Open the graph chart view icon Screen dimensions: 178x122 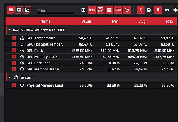(x=27, y=10)
